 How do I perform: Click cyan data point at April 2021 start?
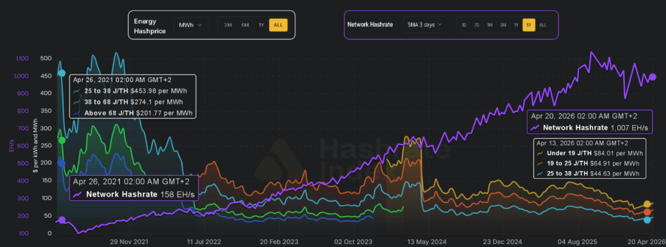click(62, 73)
